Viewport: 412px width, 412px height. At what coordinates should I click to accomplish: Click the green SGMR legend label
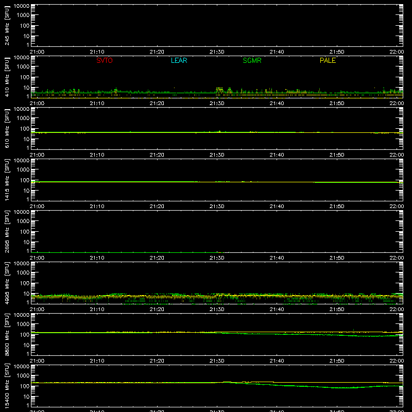[x=252, y=60]
